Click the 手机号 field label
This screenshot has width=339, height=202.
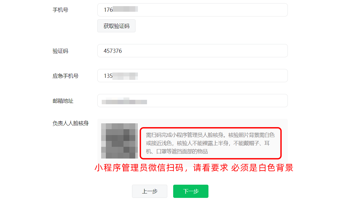point(61,10)
